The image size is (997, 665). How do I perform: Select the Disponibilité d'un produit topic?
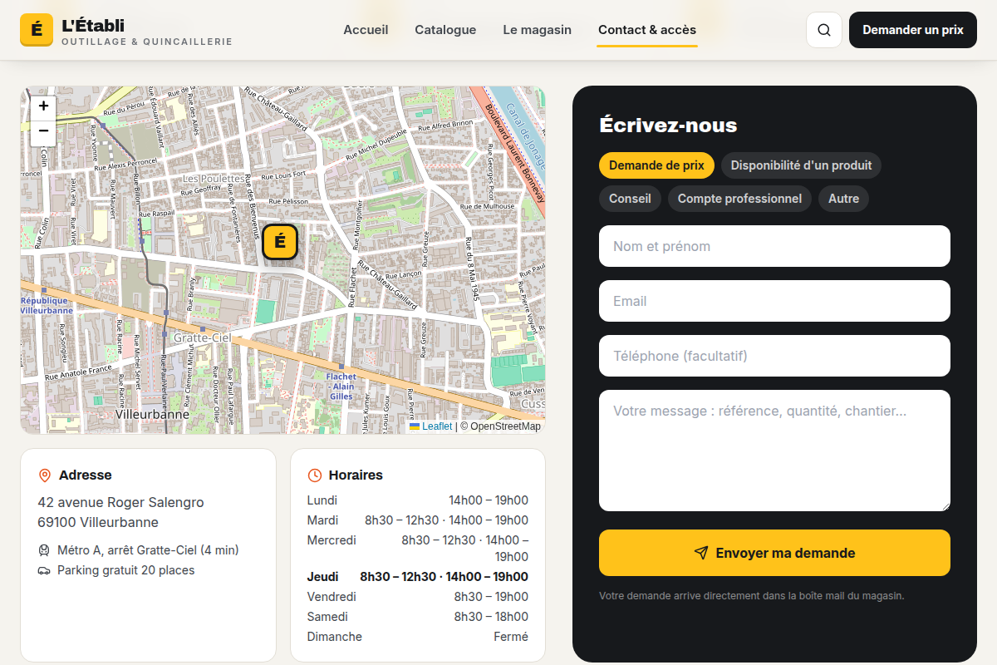pyautogui.click(x=801, y=165)
